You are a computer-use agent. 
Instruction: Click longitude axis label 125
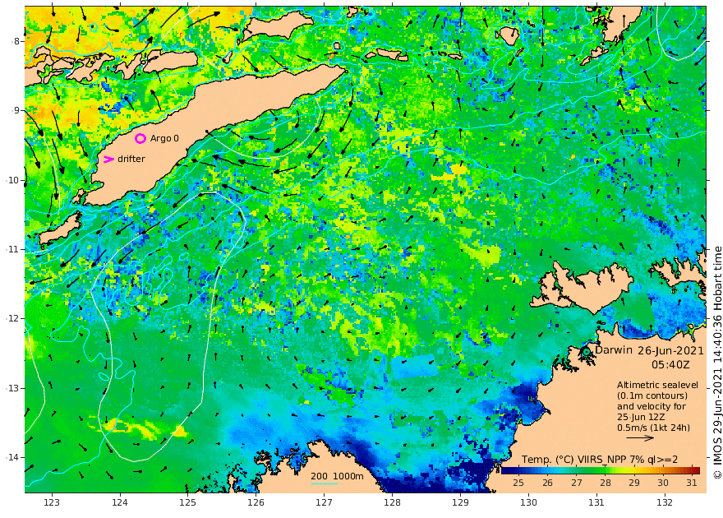pyautogui.click(x=187, y=502)
